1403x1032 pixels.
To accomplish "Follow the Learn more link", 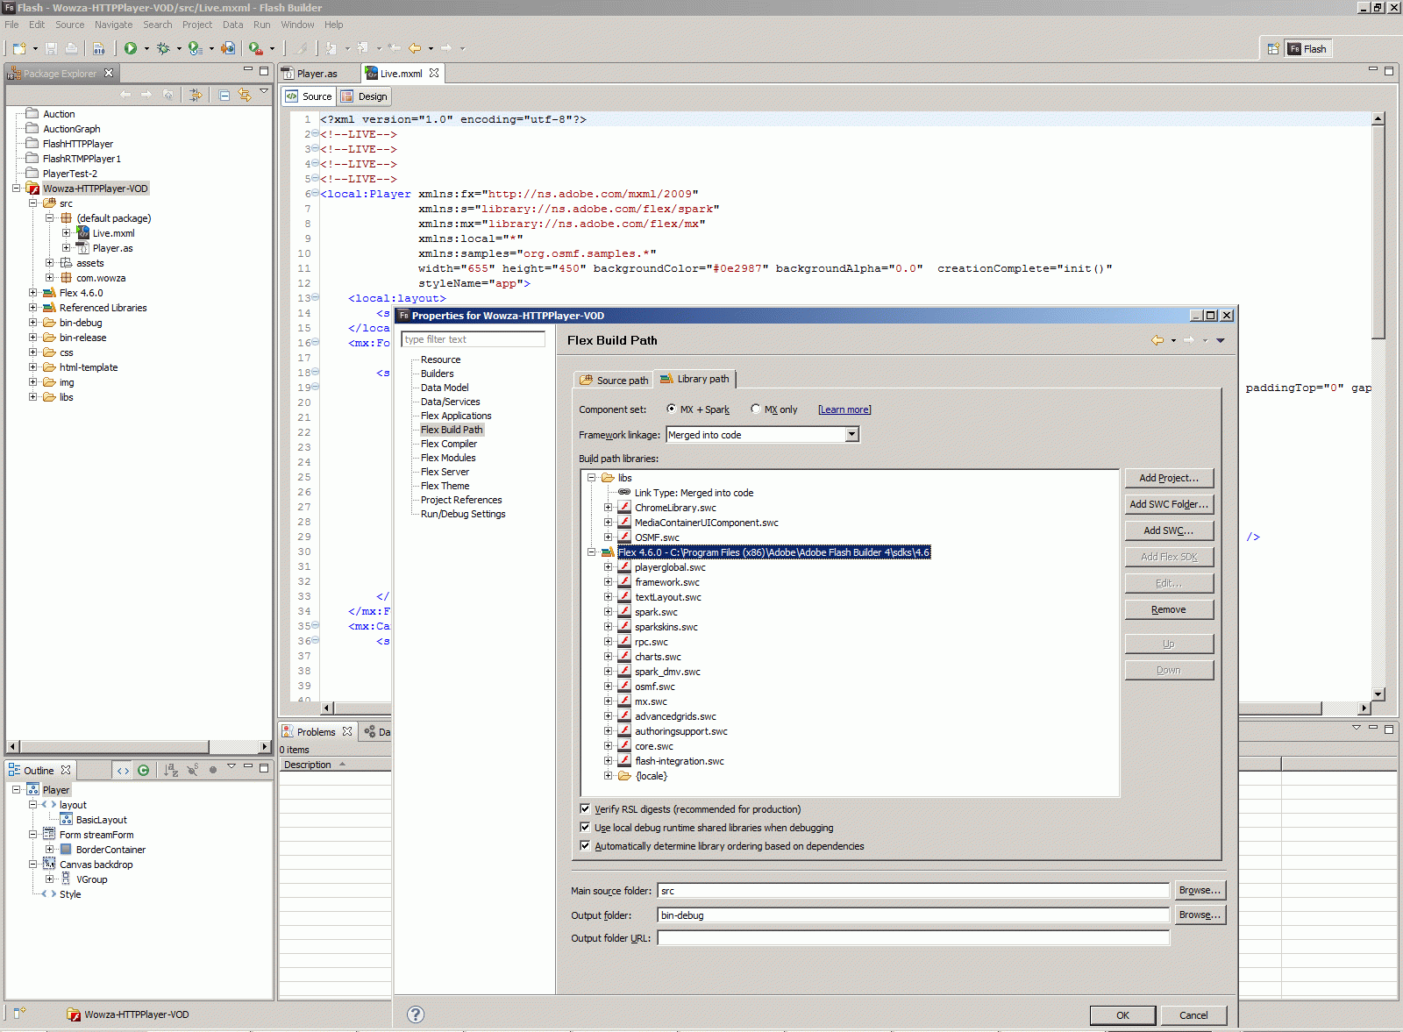I will pos(844,409).
